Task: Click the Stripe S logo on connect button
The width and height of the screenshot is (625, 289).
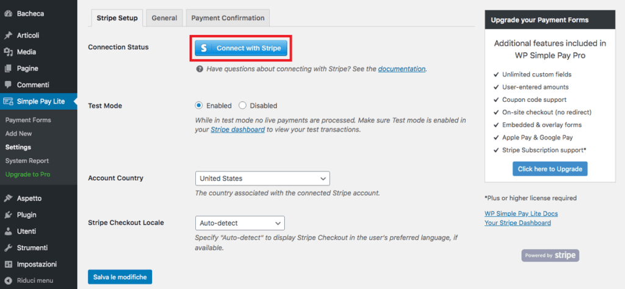Action: [204, 48]
